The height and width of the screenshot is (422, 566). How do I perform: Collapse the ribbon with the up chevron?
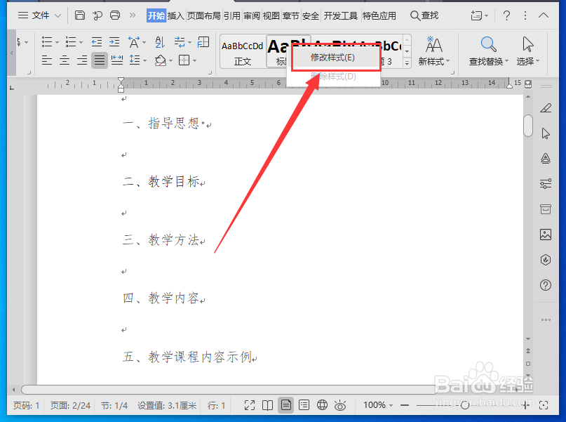coord(544,15)
